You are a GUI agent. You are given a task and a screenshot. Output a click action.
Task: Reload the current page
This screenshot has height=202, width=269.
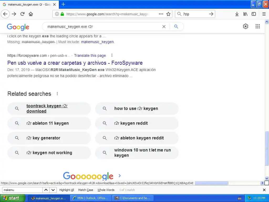coord(22,14)
